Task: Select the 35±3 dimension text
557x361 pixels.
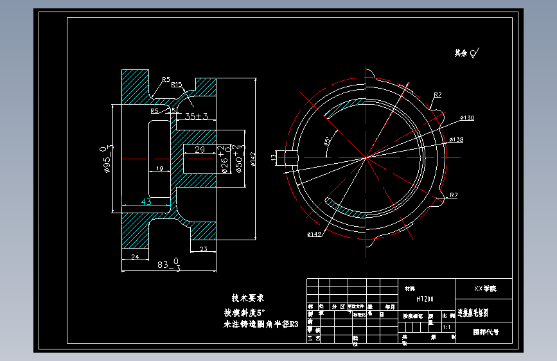Action: (x=197, y=116)
